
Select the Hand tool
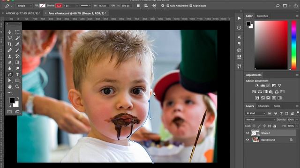9,86
